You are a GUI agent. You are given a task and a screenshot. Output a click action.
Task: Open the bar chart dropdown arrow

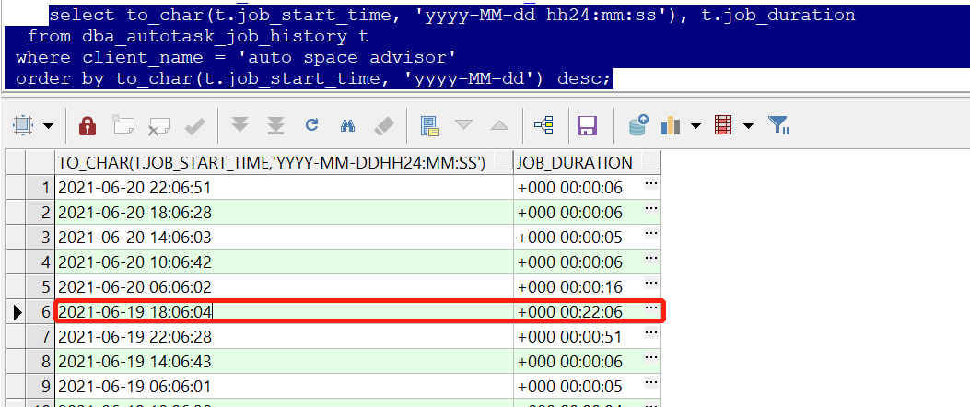coord(695,126)
